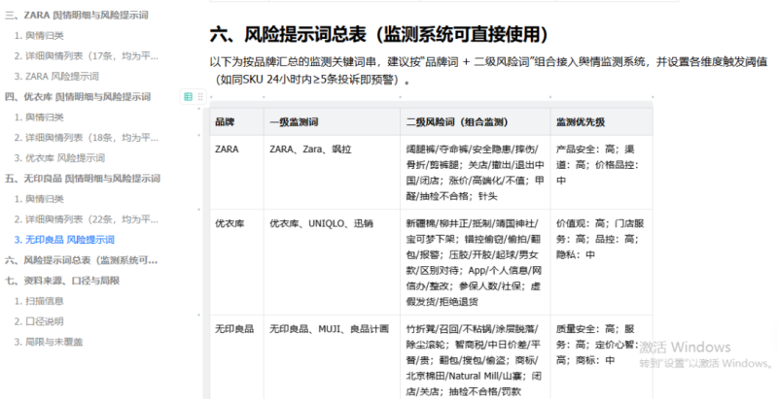Click the green table icon beside the table
The height and width of the screenshot is (399, 778).
point(188,96)
